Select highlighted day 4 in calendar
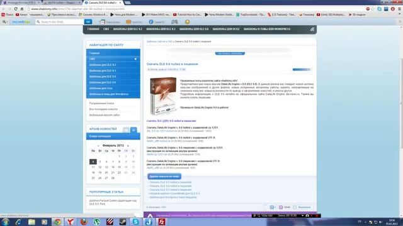The height and width of the screenshot is (226, 403). [93, 162]
